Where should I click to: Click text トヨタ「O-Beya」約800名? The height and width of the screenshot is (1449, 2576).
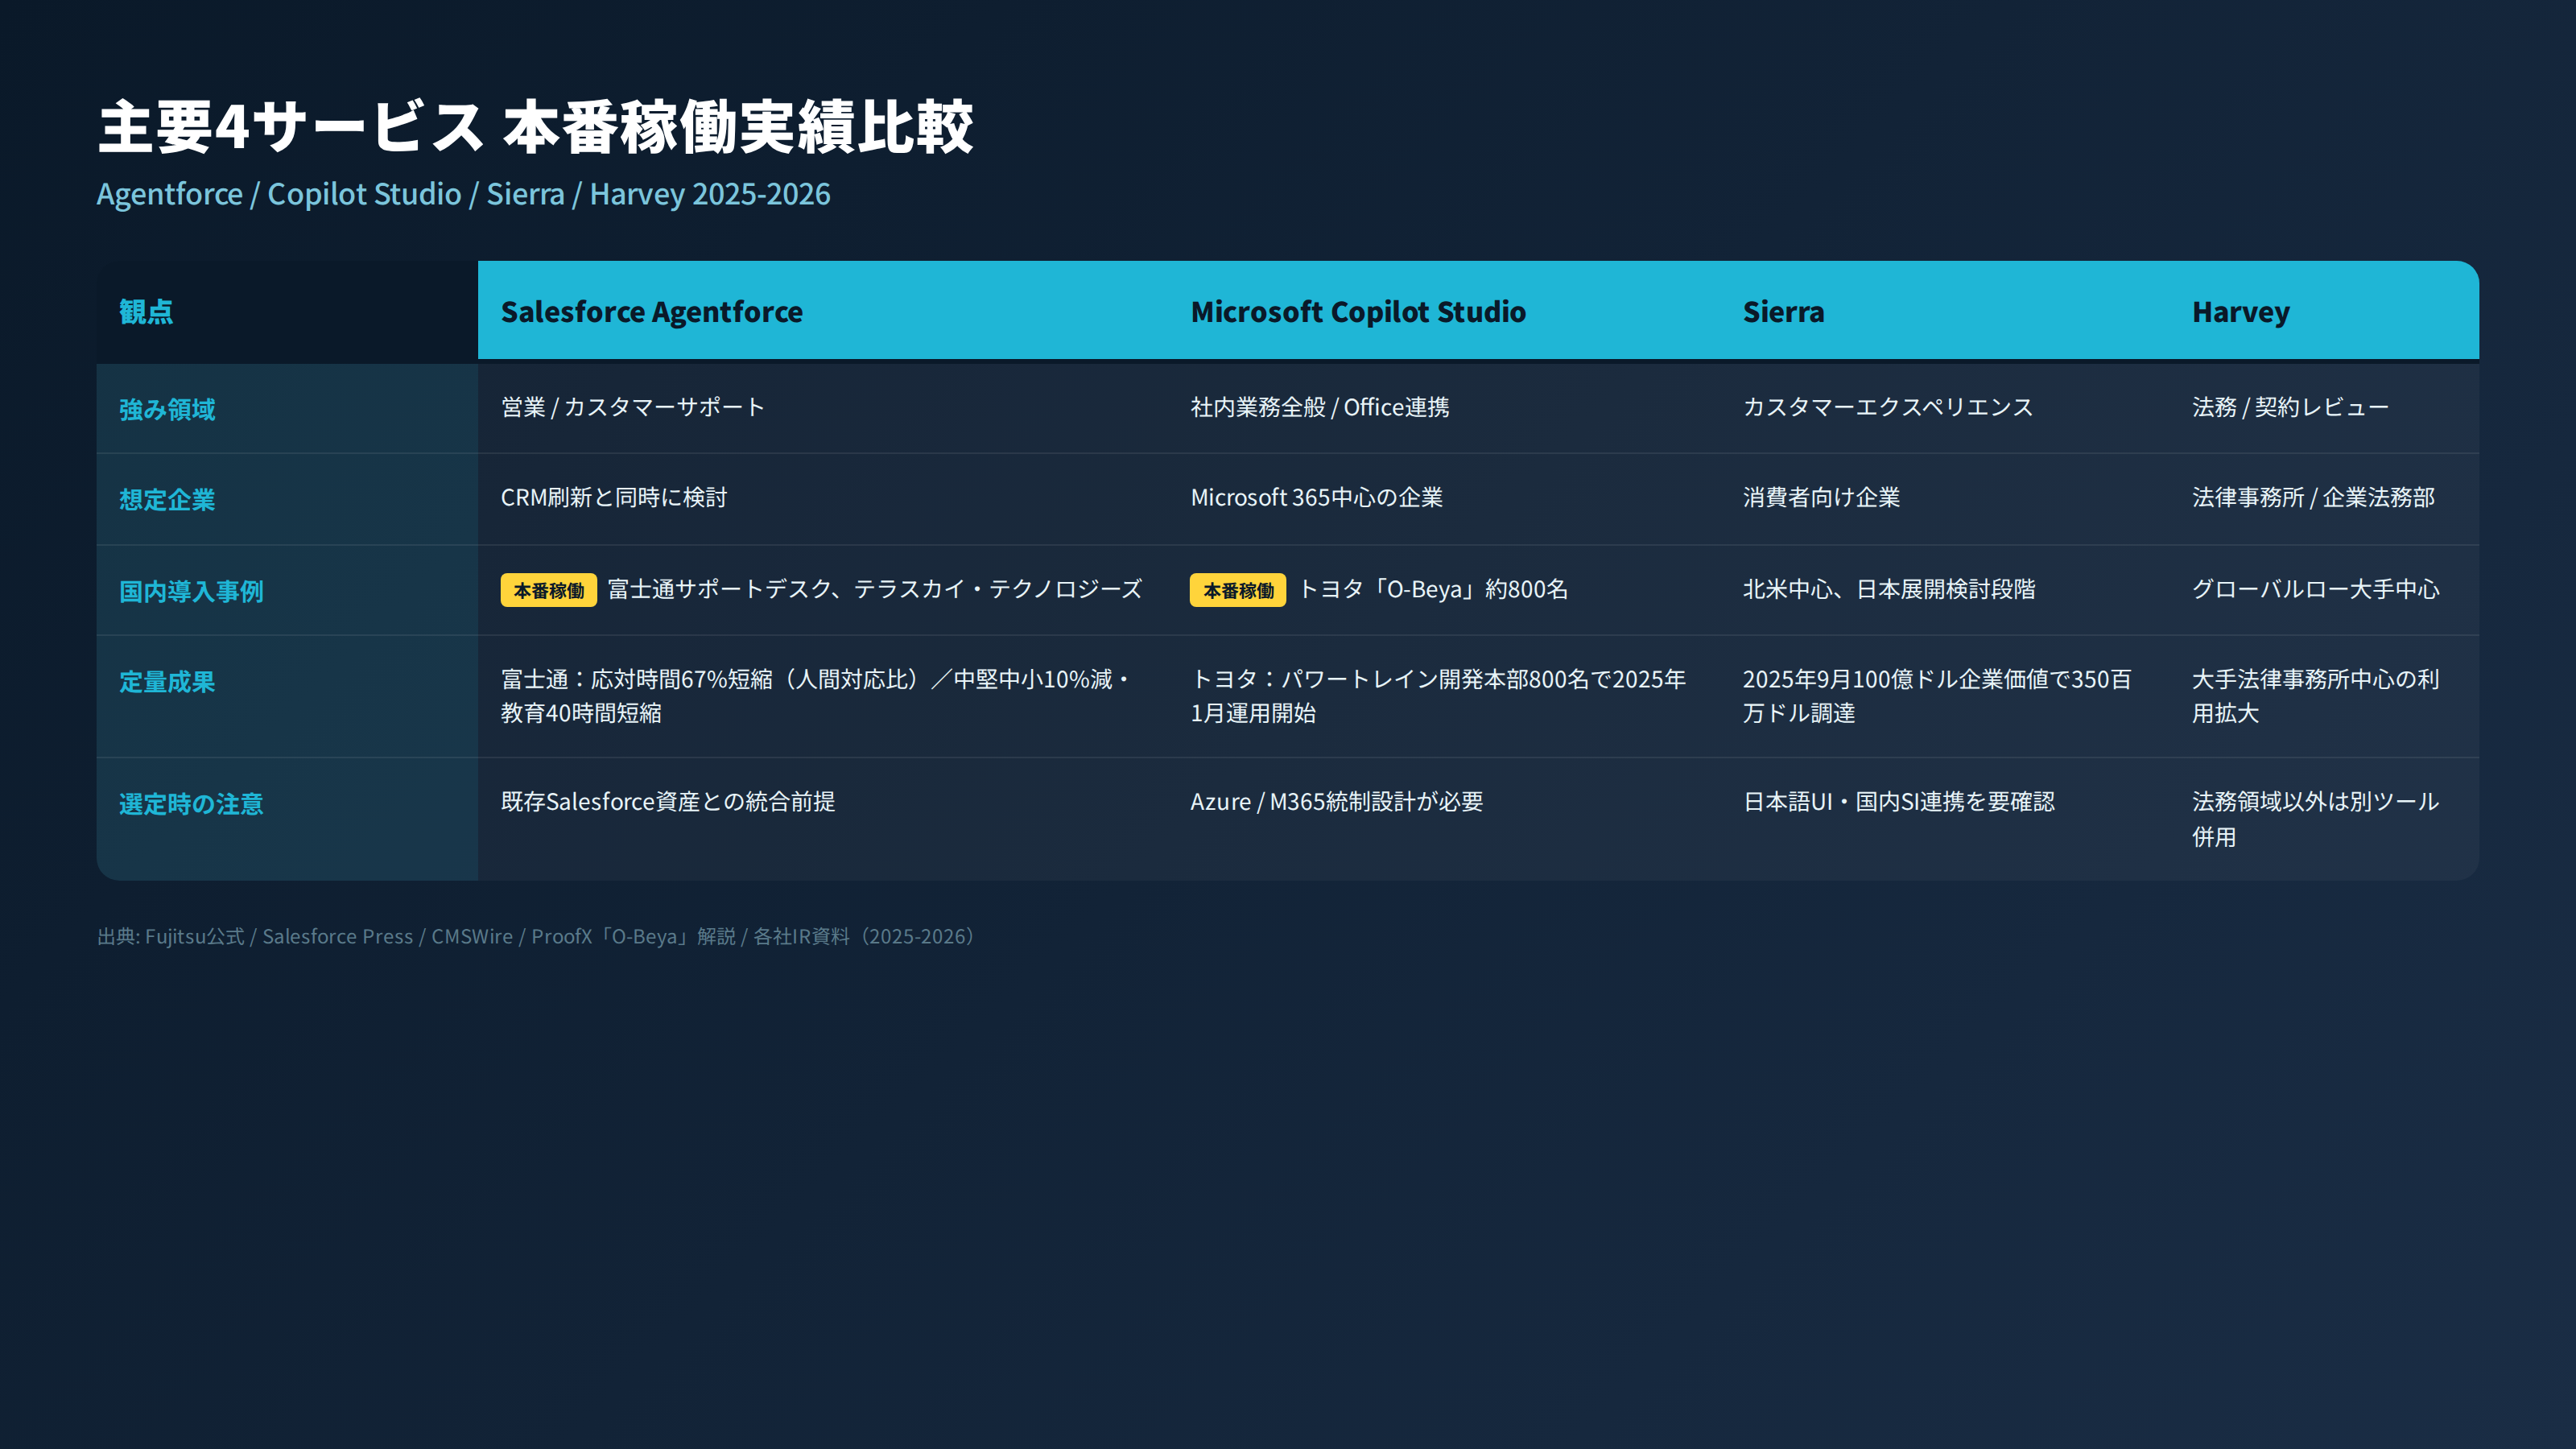pos(1432,589)
